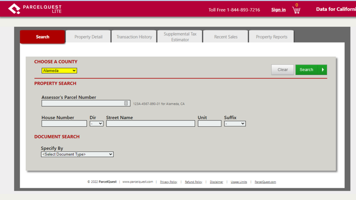The height and width of the screenshot is (200, 356).
Task: Switch to the Property Detail tab
Action: [x=88, y=37]
